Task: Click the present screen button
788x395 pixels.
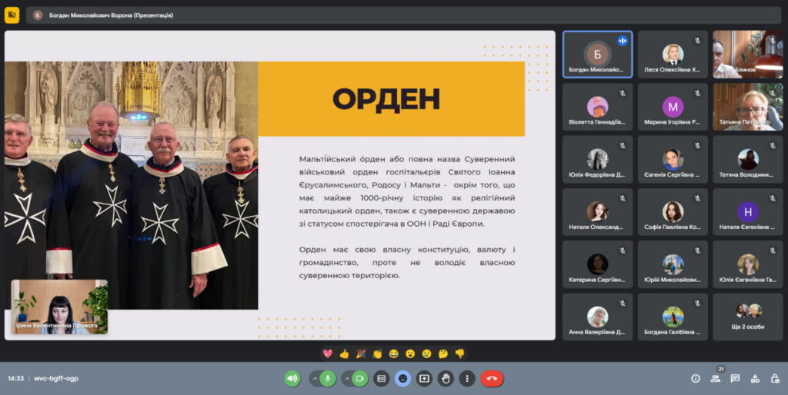Action: (x=424, y=378)
